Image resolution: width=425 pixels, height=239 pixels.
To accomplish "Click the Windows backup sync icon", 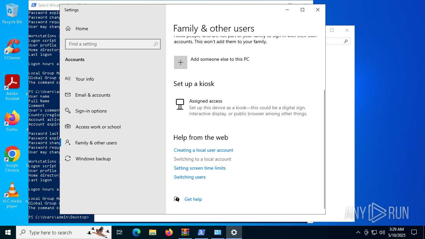I will pos(68,158).
